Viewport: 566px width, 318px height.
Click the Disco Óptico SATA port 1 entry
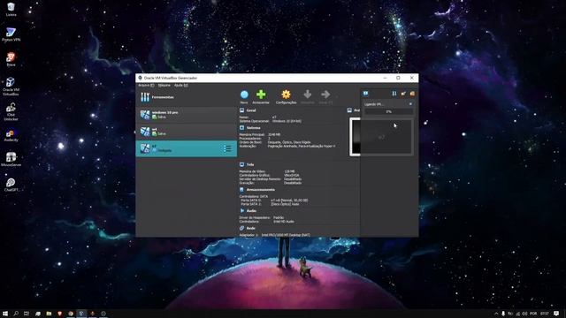(285, 204)
